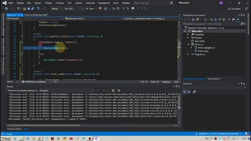The image size is (251, 141).
Task: Click the Alphabetical sort icon in Properties panel
Action: [x=189, y=92]
